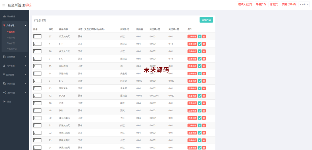This screenshot has width=312, height=150.
Task: Open the 提现(6) notifications
Action: tap(274, 4)
